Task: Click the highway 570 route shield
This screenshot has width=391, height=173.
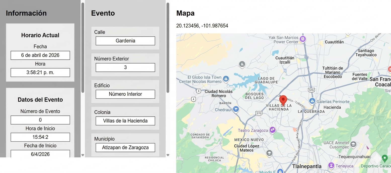Action: tap(311, 90)
